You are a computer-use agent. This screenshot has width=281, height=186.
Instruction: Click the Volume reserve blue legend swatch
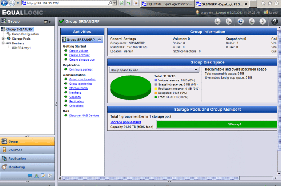click(156, 80)
